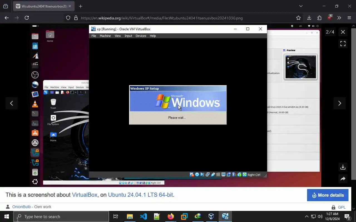
Task: Click the display monitor icon in VirtualBox status bar
Action: [x=223, y=175]
